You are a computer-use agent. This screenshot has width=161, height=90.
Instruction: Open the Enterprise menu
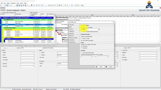(13, 3)
